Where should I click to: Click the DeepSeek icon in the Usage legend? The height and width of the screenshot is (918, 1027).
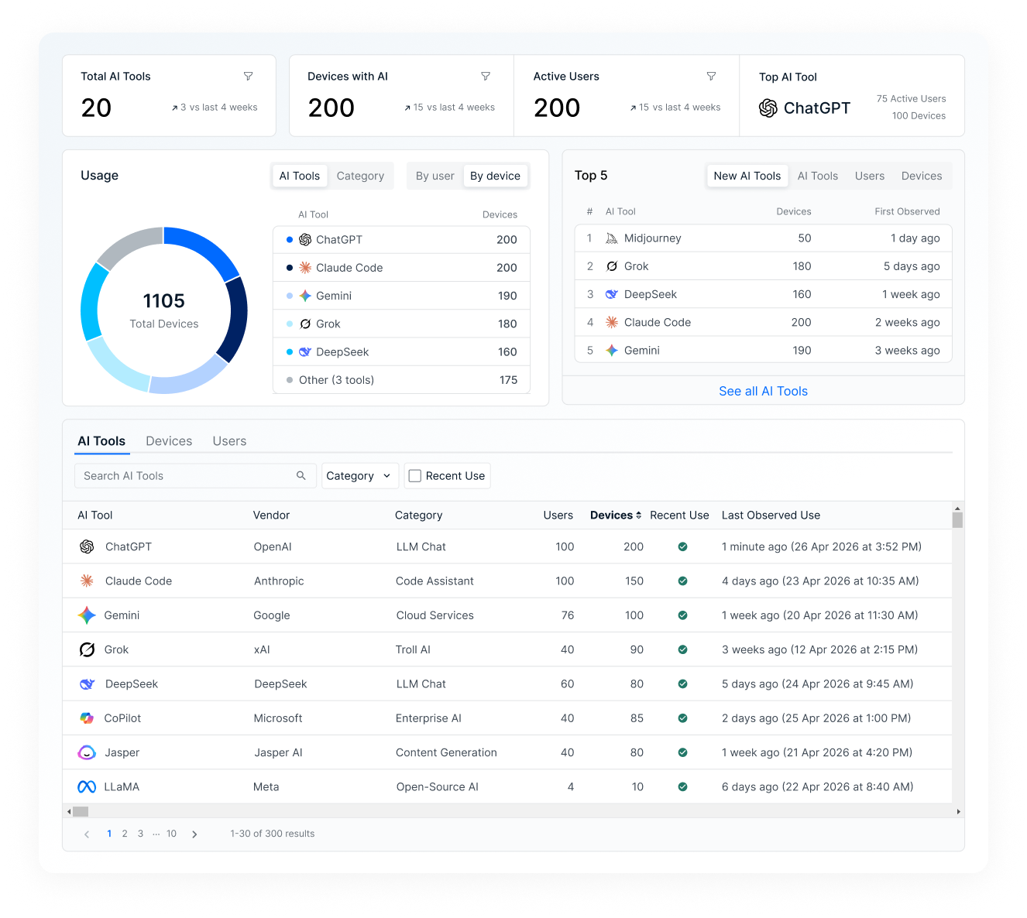pyautogui.click(x=305, y=352)
